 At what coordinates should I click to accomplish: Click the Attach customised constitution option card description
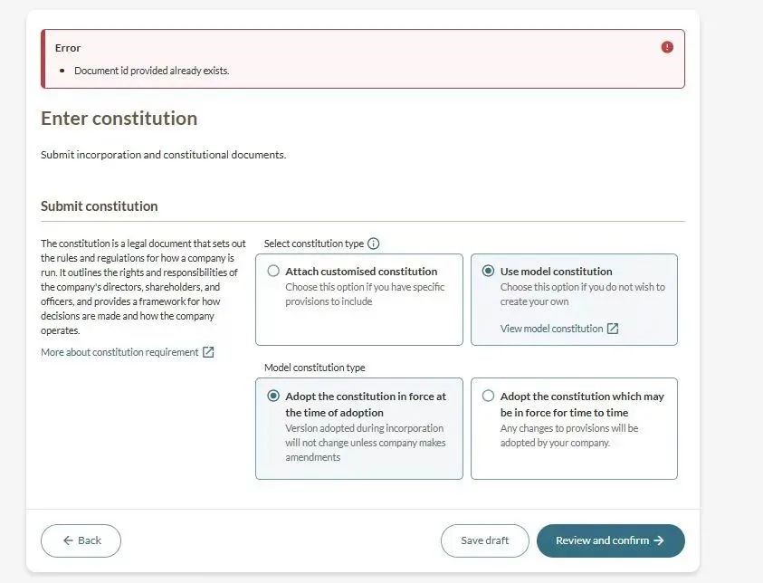[x=365, y=294]
